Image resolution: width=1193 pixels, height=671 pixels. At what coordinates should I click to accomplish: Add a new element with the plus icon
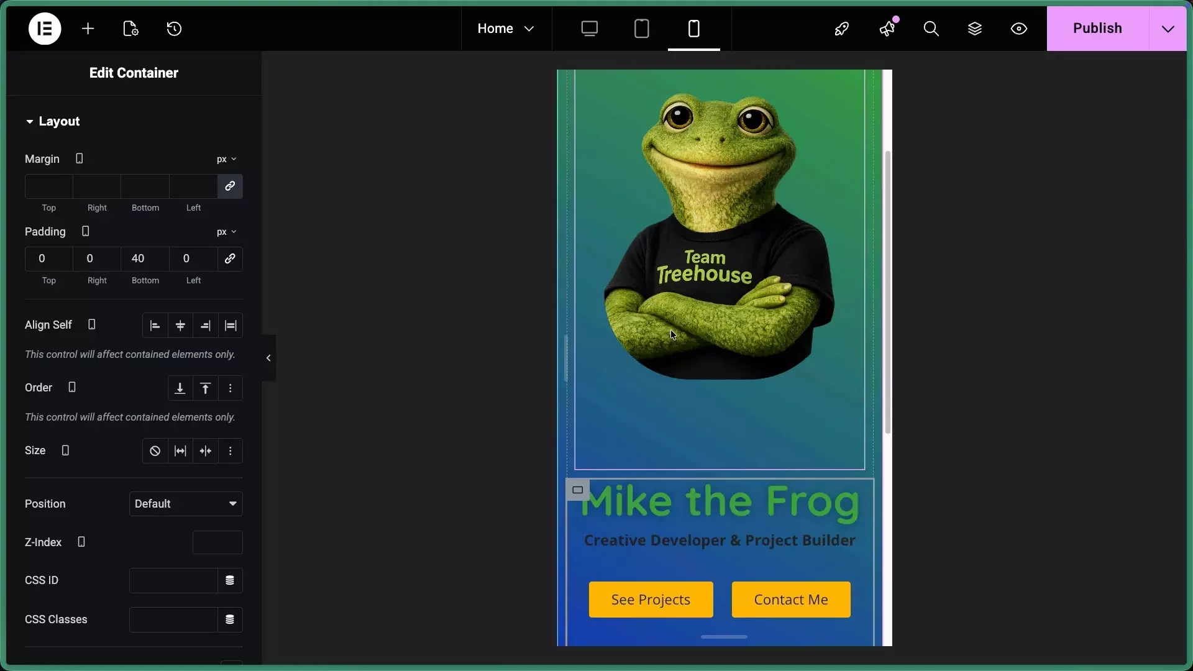(x=88, y=29)
